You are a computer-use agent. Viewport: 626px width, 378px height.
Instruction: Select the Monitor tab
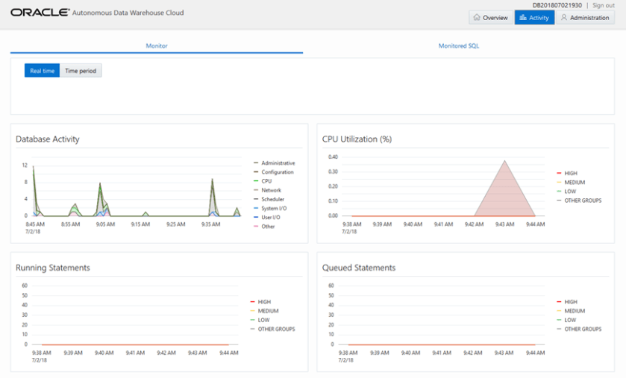tap(157, 46)
